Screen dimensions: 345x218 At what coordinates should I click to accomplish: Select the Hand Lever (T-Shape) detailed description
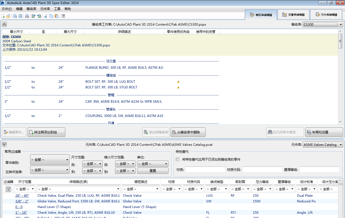click(54, 207)
